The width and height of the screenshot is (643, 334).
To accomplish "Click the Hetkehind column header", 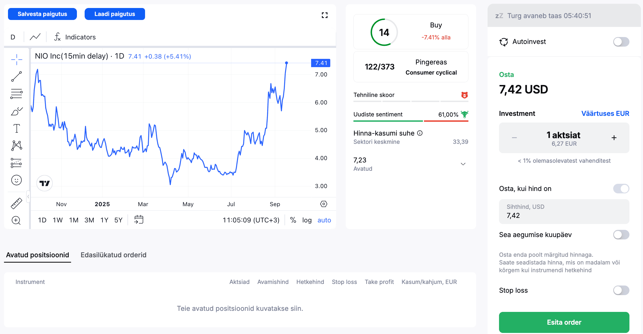I will [x=310, y=282].
